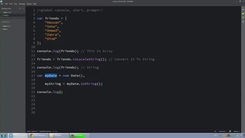Click line number 10 in gutter
The width and height of the screenshot is (245, 138).
tap(33, 47)
